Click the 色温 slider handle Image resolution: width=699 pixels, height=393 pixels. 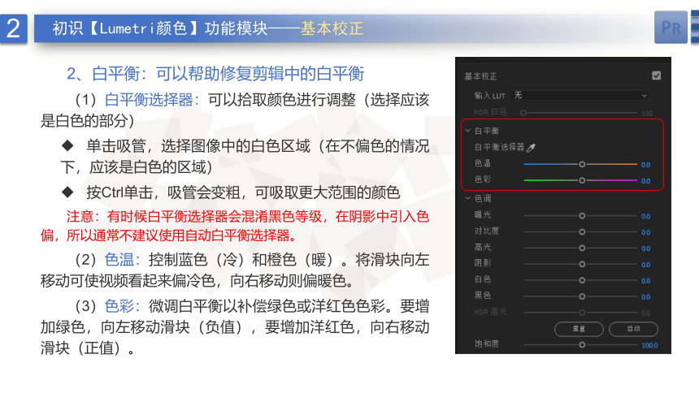pos(582,164)
